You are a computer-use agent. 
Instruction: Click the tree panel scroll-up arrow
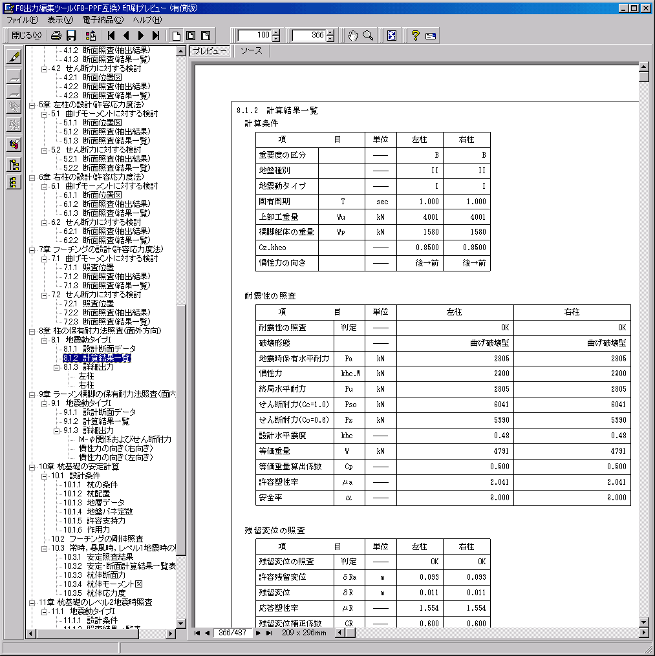click(181, 51)
